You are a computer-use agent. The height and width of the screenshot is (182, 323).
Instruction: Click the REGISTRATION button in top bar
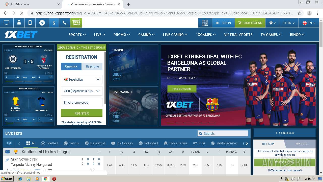pos(250,23)
